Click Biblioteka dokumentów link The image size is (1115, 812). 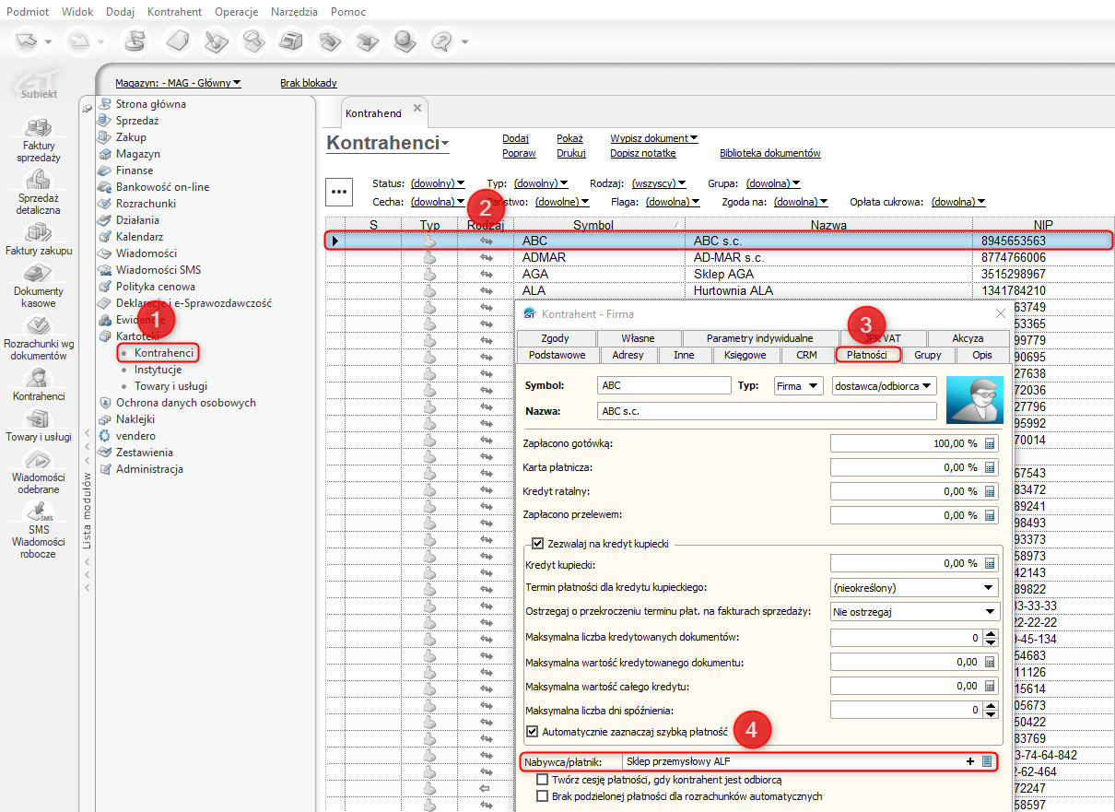[769, 153]
